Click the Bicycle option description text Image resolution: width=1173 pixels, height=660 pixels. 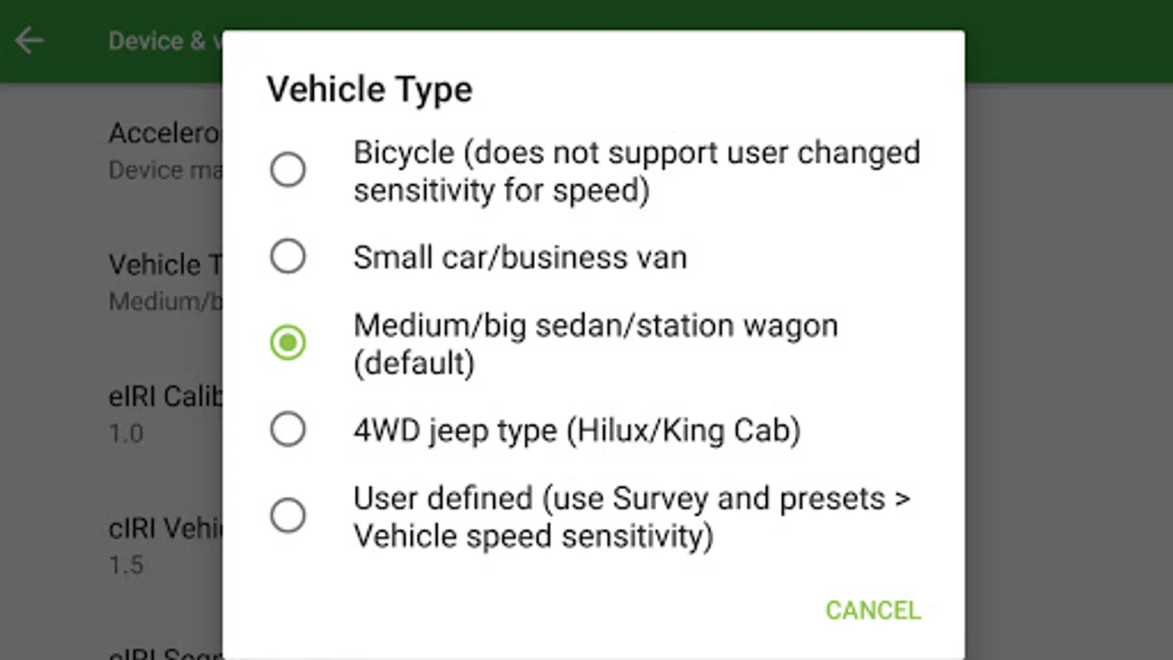point(636,171)
